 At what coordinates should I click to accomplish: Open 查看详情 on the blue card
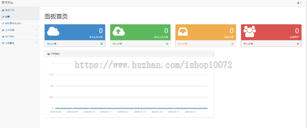click(52, 44)
